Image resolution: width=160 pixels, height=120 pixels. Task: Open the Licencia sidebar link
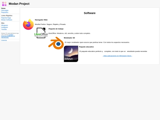(x=4, y=40)
